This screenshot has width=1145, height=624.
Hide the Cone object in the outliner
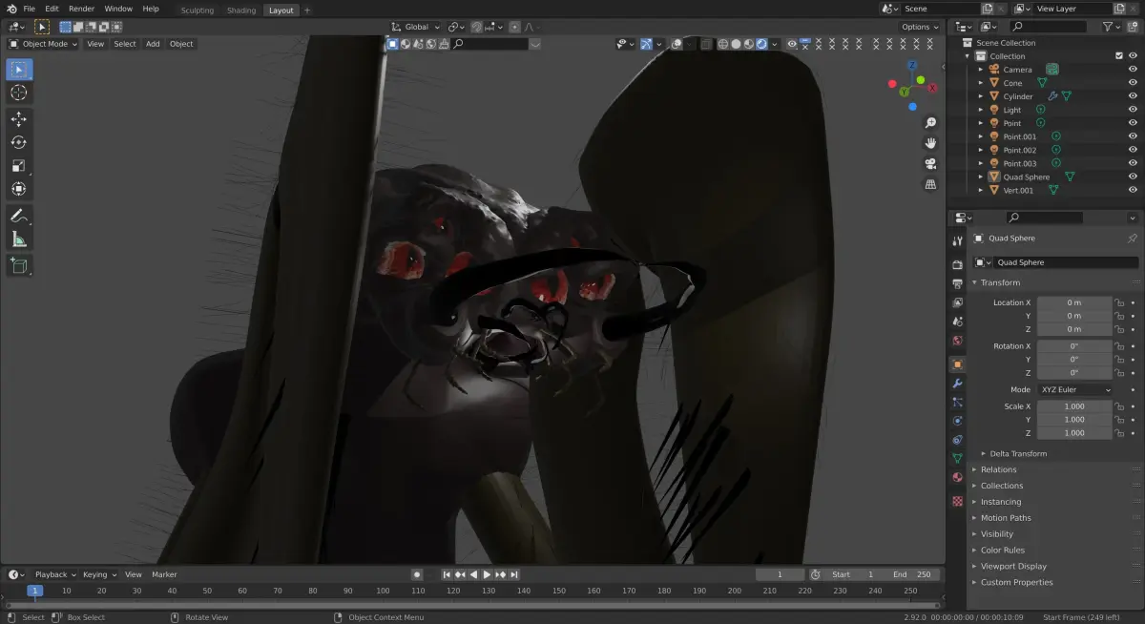click(x=1133, y=83)
